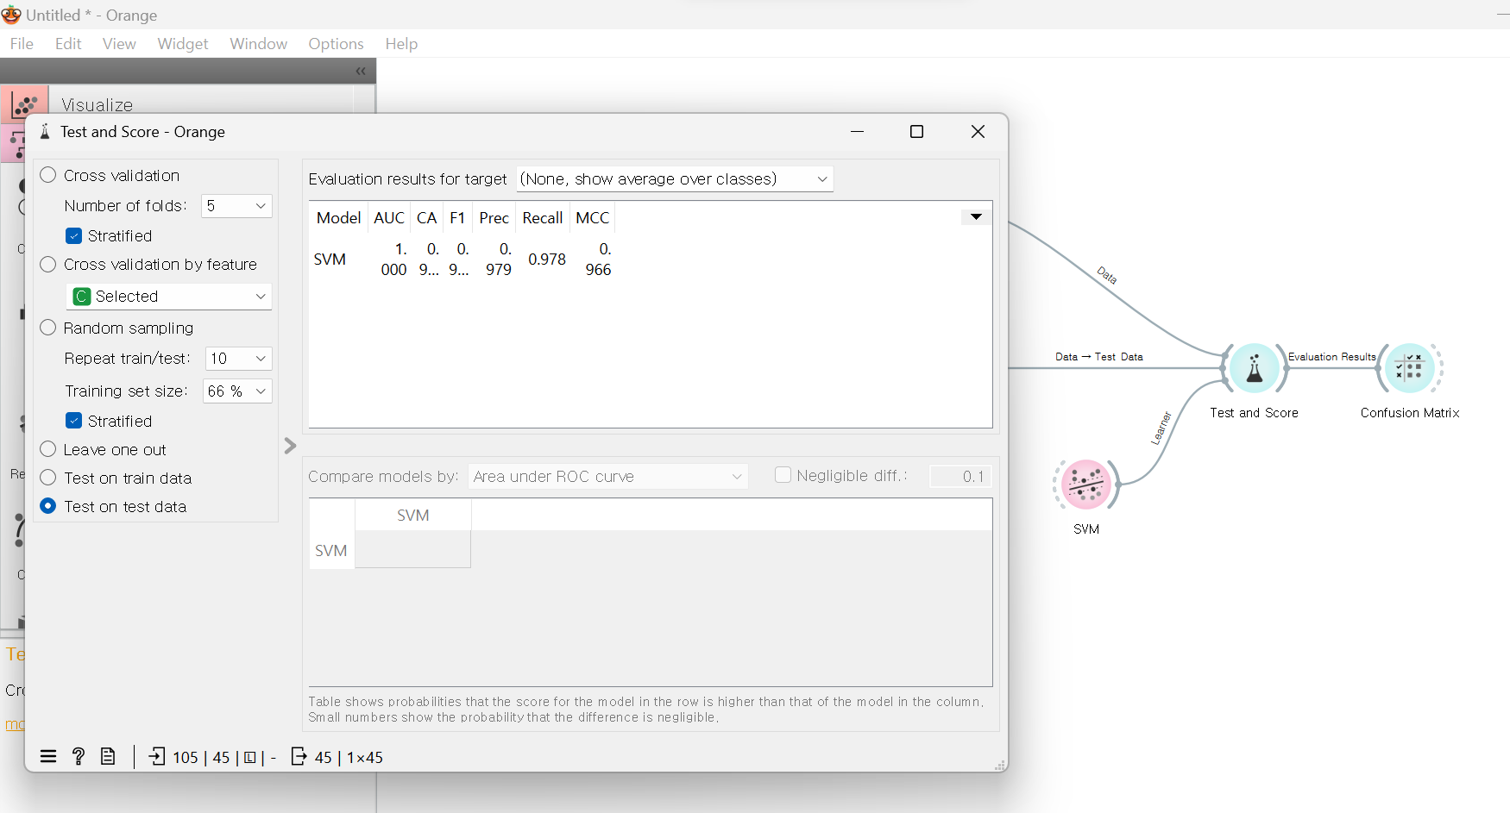This screenshot has height=813, width=1510.
Task: Sort results by the AUC column header
Action: pyautogui.click(x=389, y=218)
